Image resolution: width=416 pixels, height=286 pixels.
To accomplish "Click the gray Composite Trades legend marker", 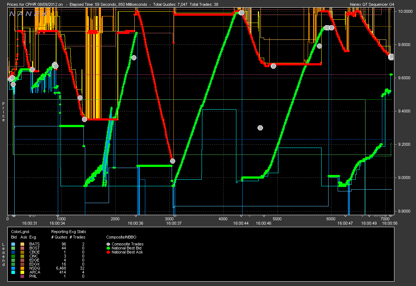I will coord(108,244).
